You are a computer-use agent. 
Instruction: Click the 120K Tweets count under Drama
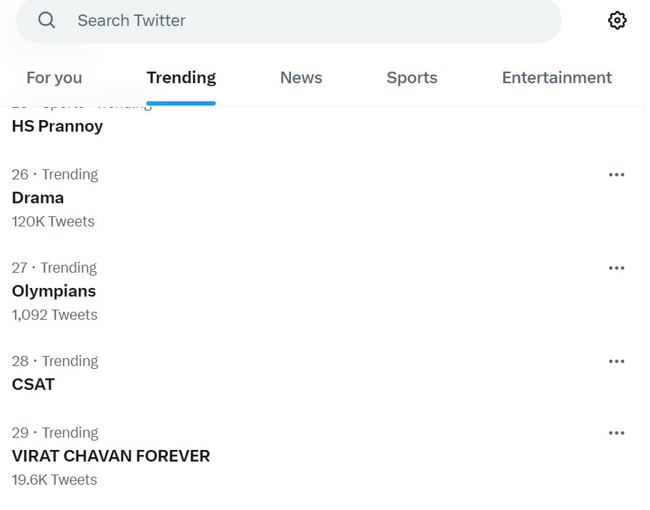coord(53,221)
